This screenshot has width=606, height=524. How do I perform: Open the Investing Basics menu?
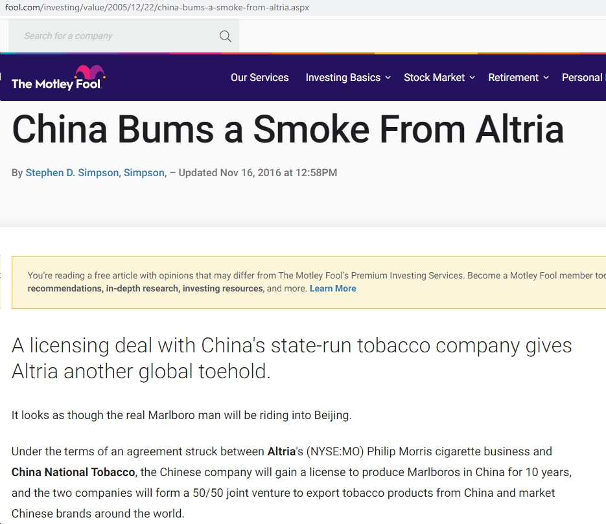tap(343, 78)
